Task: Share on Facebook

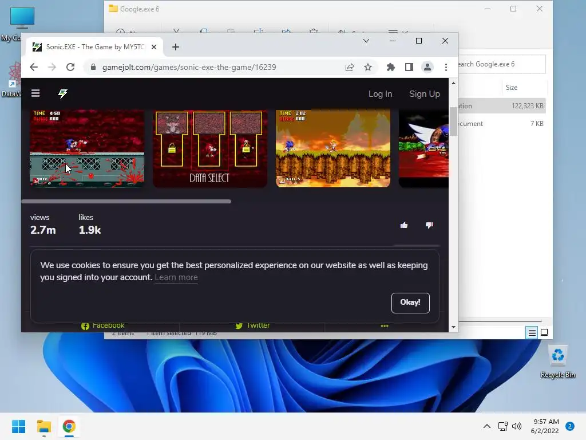Action: pyautogui.click(x=103, y=325)
